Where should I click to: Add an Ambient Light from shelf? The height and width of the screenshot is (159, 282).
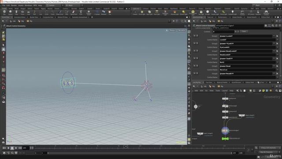(x=232, y=12)
